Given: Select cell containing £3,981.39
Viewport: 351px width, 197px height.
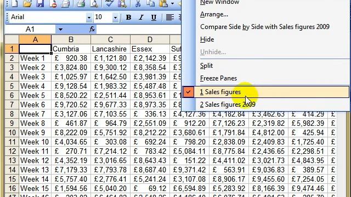Looking at the screenshot, I should [150, 77].
